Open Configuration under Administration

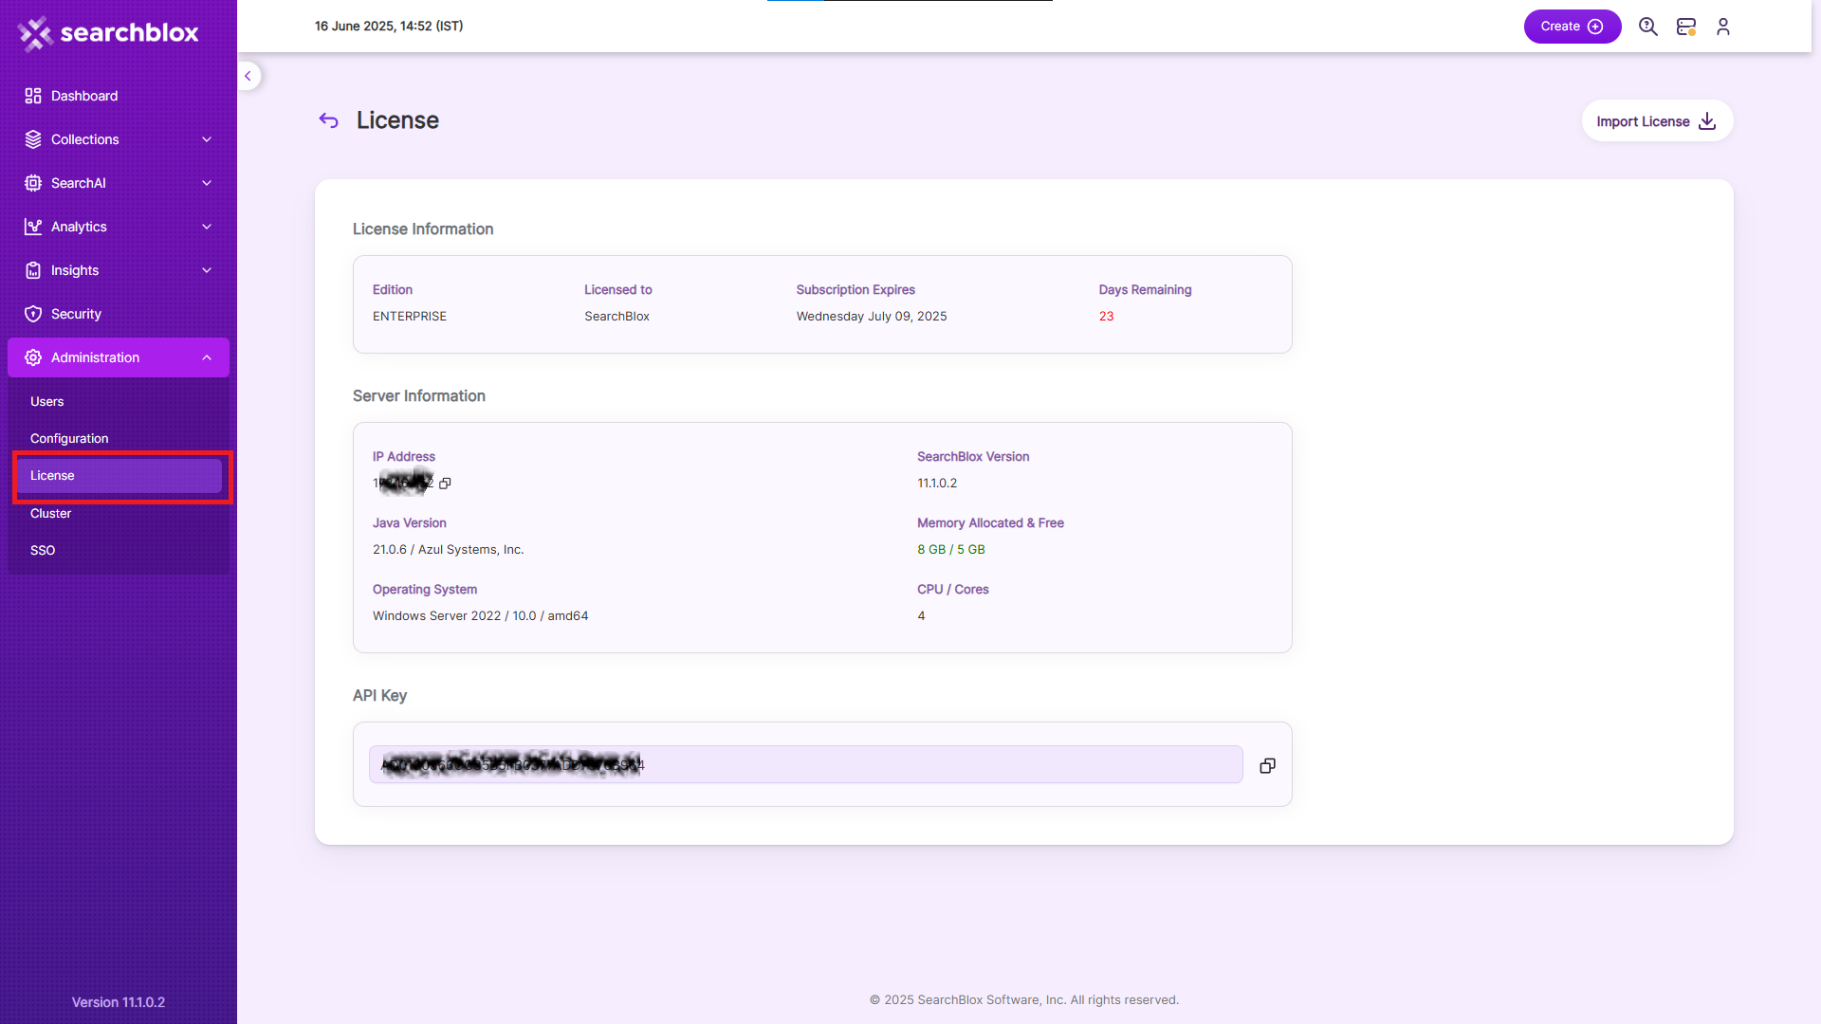click(119, 439)
